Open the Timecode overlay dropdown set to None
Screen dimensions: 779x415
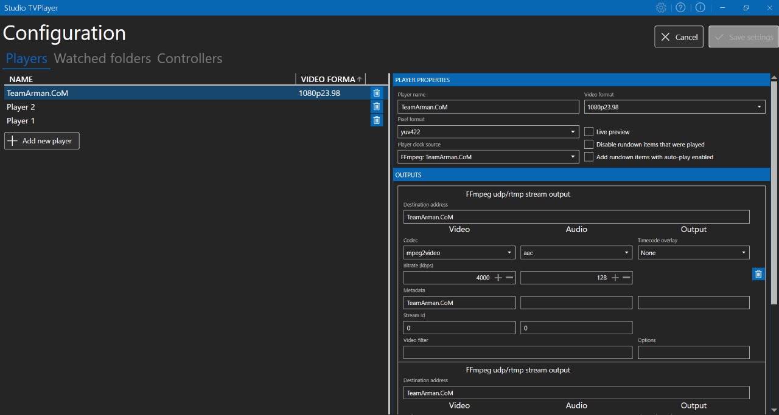[x=694, y=253]
